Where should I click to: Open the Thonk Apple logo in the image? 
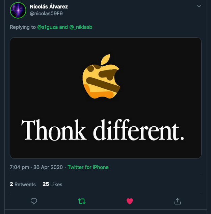pyautogui.click(x=101, y=77)
